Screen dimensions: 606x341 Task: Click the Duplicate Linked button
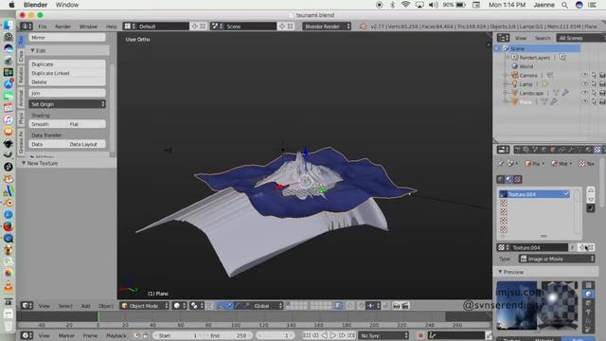[x=67, y=73]
